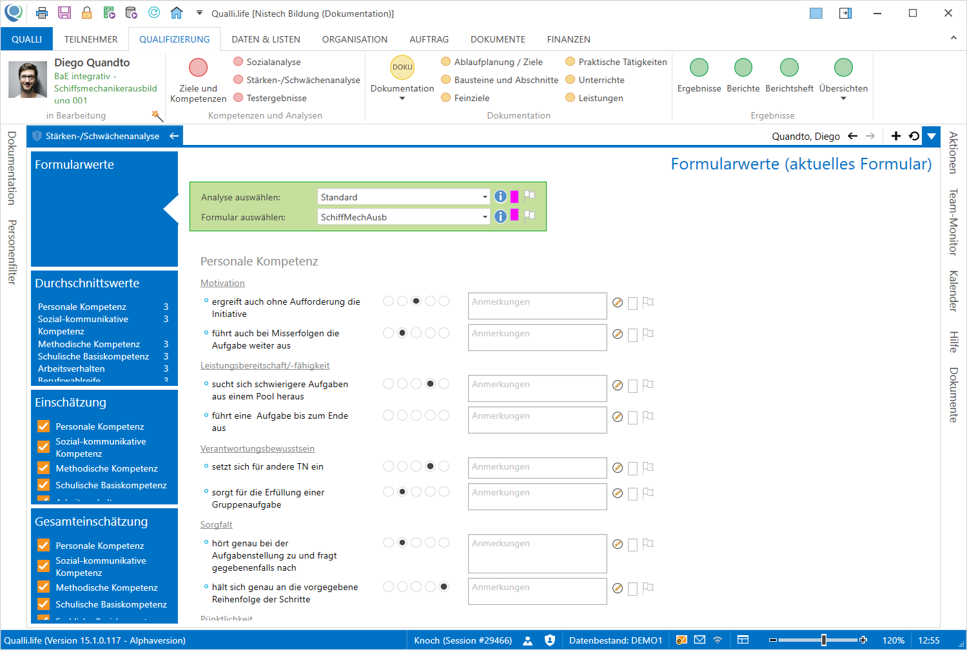
Task: Expand the Übersichten dropdown
Action: (x=843, y=99)
